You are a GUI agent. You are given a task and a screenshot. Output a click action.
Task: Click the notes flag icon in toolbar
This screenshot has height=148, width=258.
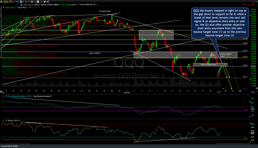(x=44, y=2)
